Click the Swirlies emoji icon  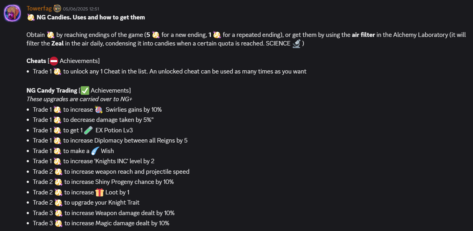click(99, 110)
